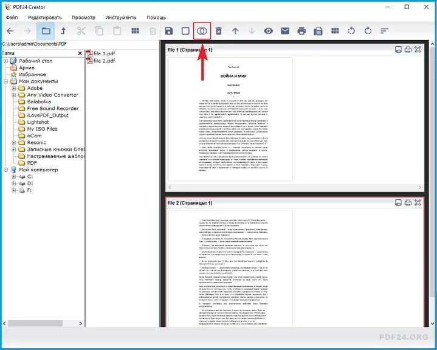437x350 pixels.
Task: Save file 2 using its header icon
Action: (x=398, y=203)
